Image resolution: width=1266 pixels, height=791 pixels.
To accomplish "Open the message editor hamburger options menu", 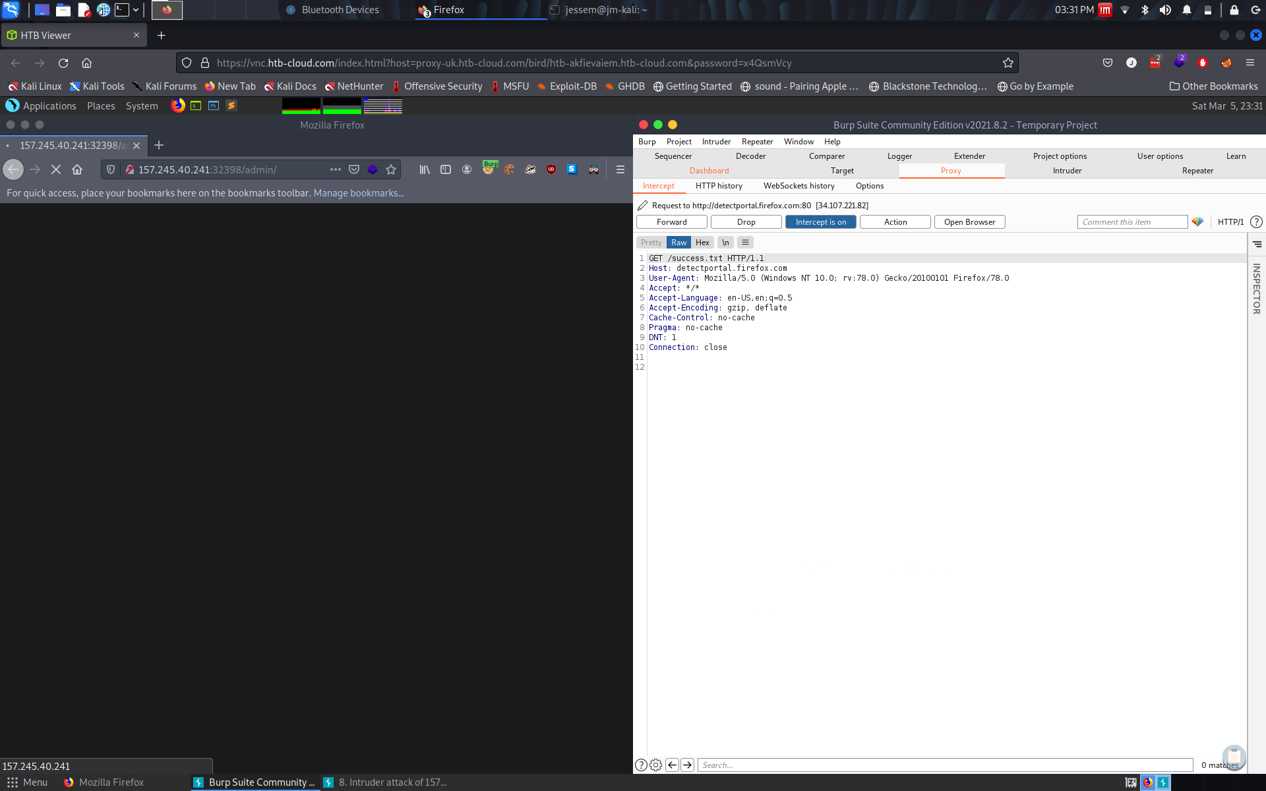I will (746, 243).
